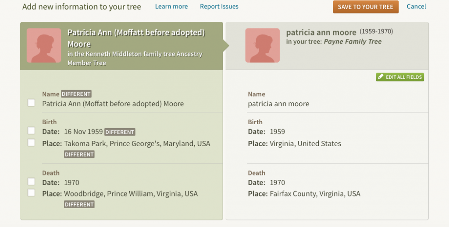Click the patricia ann moore header name

click(321, 32)
